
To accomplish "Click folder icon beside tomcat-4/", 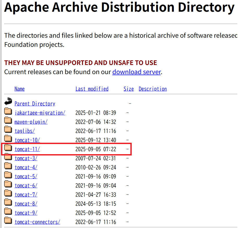I will 8,166.
